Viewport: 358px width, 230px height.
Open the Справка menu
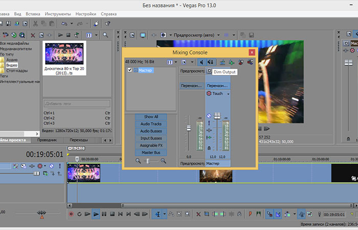108,14
